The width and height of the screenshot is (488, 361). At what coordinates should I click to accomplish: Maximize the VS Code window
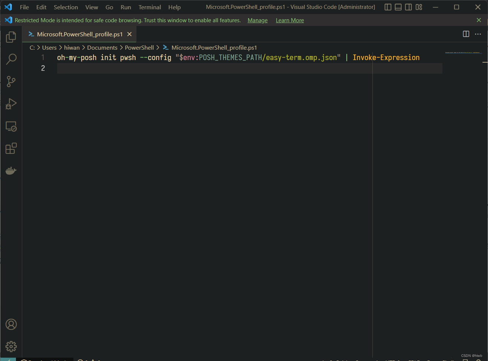tap(456, 7)
